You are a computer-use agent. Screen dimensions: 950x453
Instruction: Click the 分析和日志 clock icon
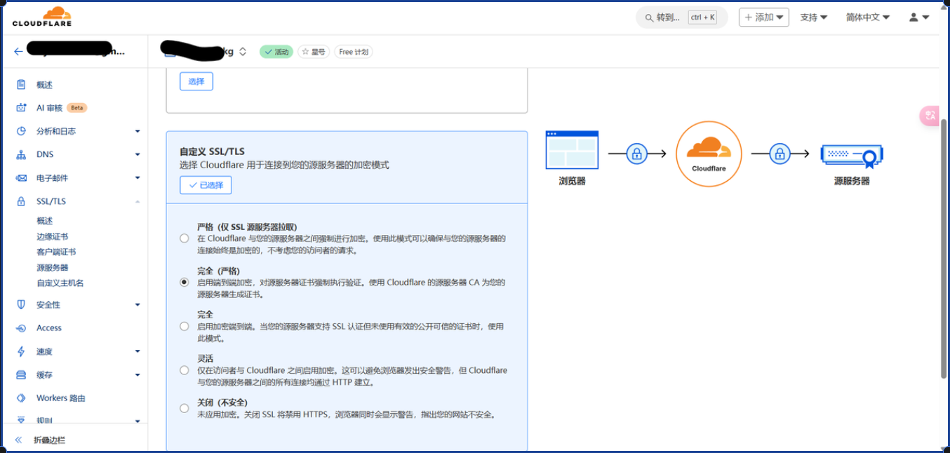click(21, 131)
